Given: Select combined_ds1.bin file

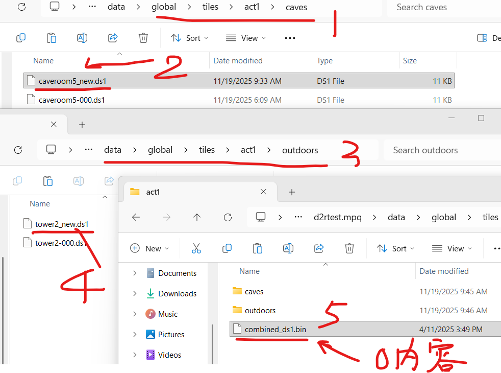Looking at the screenshot, I should pyautogui.click(x=365, y=329).
